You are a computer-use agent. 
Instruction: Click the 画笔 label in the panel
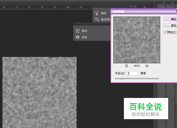104,13
